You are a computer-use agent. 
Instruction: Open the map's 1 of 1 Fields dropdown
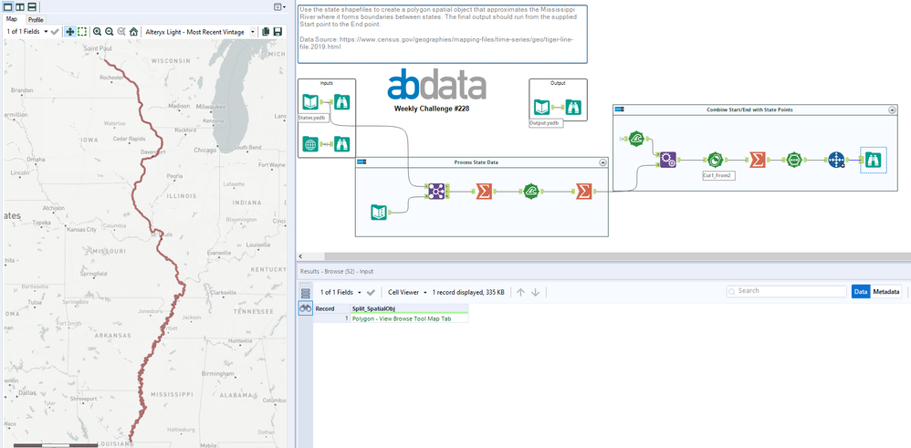click(x=27, y=31)
